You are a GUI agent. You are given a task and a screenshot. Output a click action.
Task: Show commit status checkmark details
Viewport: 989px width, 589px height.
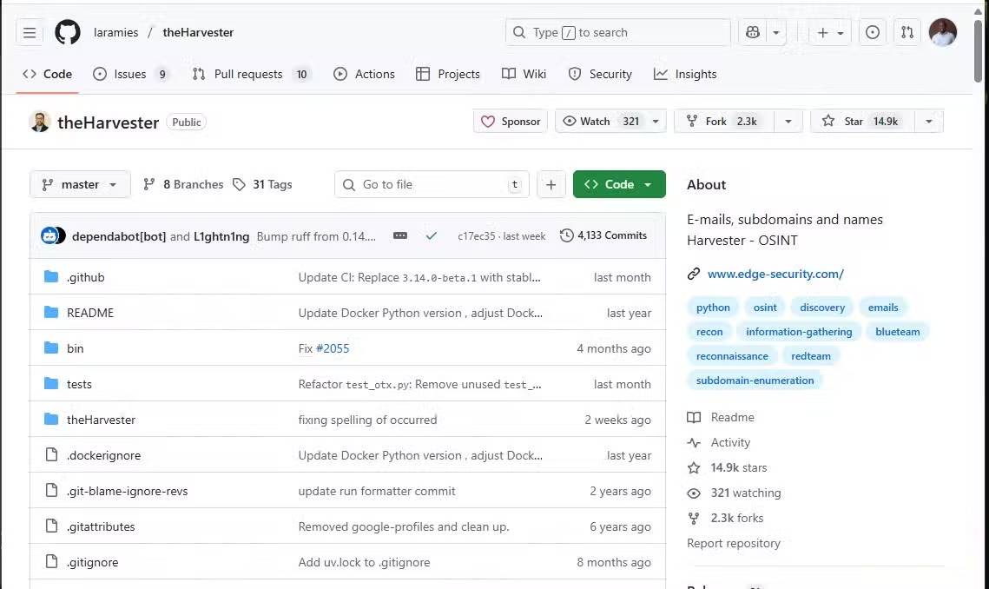tap(432, 235)
